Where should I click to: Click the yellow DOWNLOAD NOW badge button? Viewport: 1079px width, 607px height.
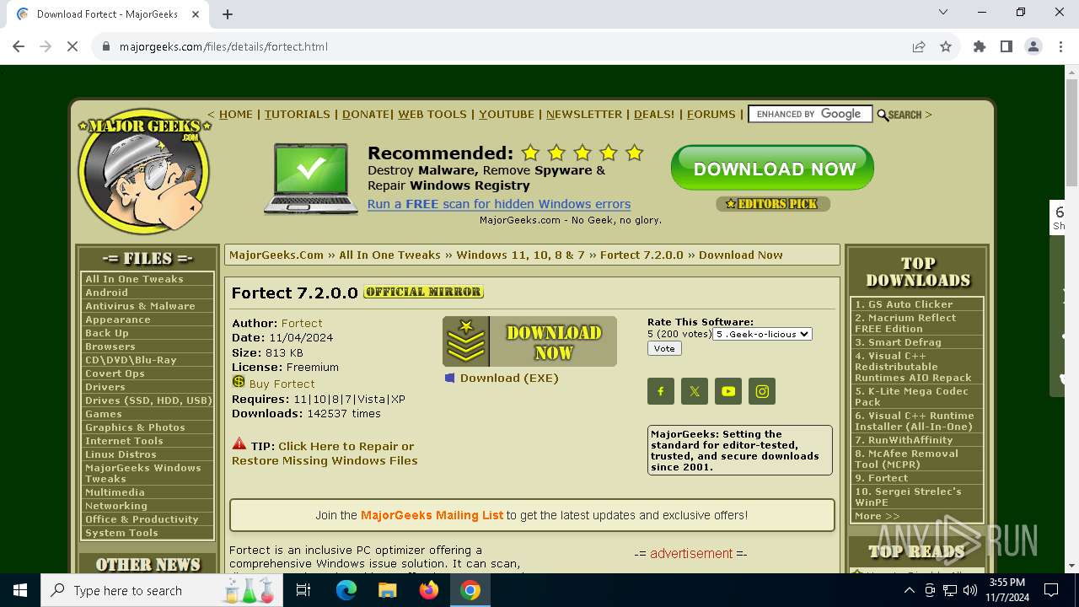click(x=529, y=341)
